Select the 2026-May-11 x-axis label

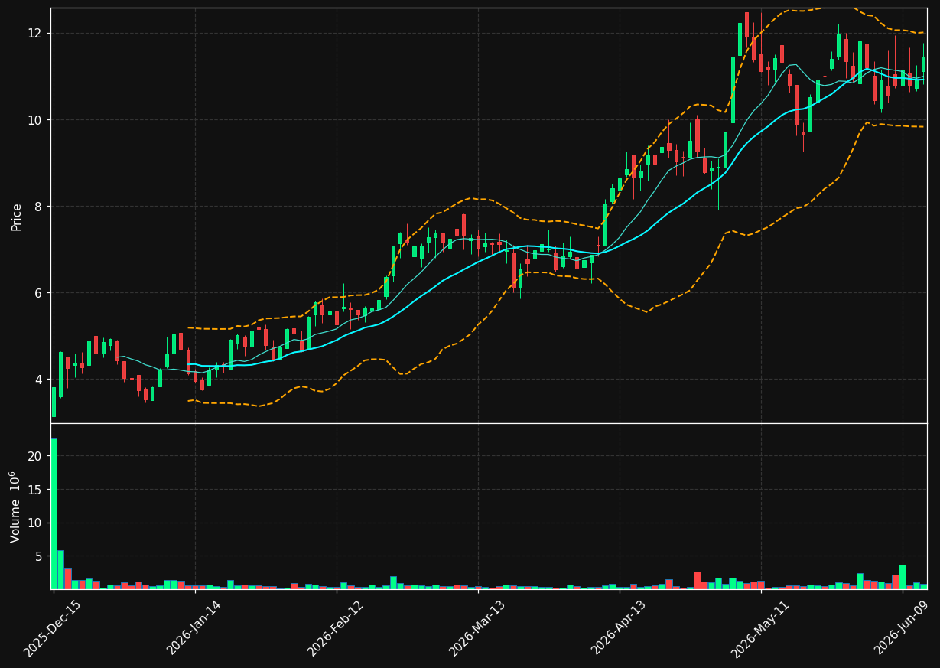(759, 629)
